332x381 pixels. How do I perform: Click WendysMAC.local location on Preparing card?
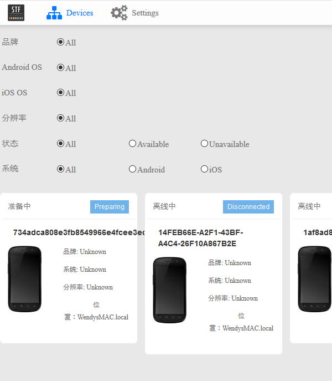coord(103,317)
